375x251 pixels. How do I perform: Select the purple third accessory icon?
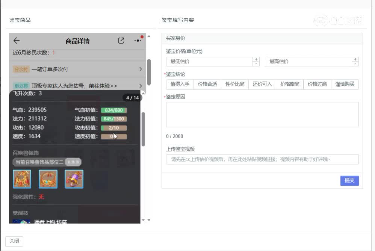(x=74, y=179)
